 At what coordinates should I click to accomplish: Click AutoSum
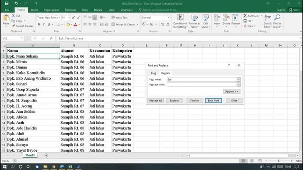click(x=251, y=16)
